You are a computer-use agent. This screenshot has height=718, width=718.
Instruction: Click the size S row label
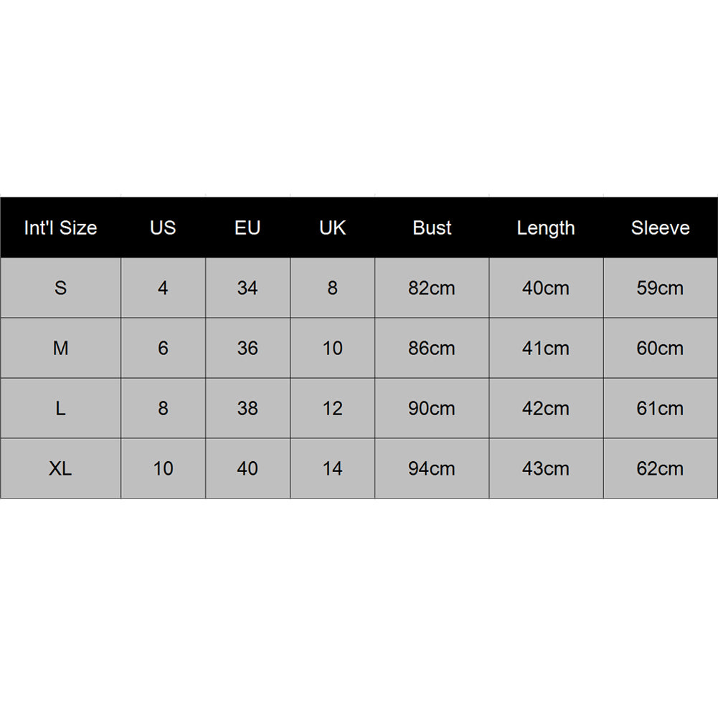click(x=60, y=288)
